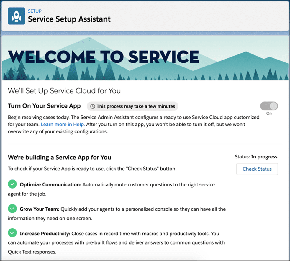Open the Learn more in Help link
The height and width of the screenshot is (261, 290).
click(63, 124)
